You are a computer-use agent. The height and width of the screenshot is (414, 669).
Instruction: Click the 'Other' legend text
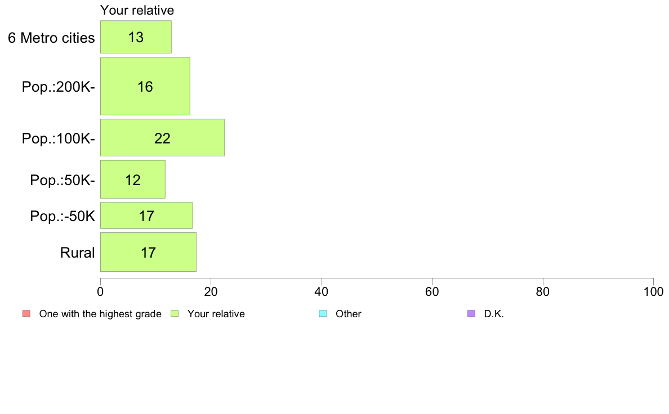click(x=348, y=314)
